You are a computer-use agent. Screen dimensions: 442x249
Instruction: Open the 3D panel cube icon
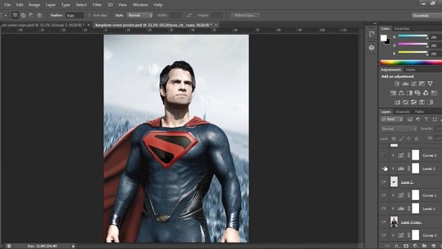point(372,48)
